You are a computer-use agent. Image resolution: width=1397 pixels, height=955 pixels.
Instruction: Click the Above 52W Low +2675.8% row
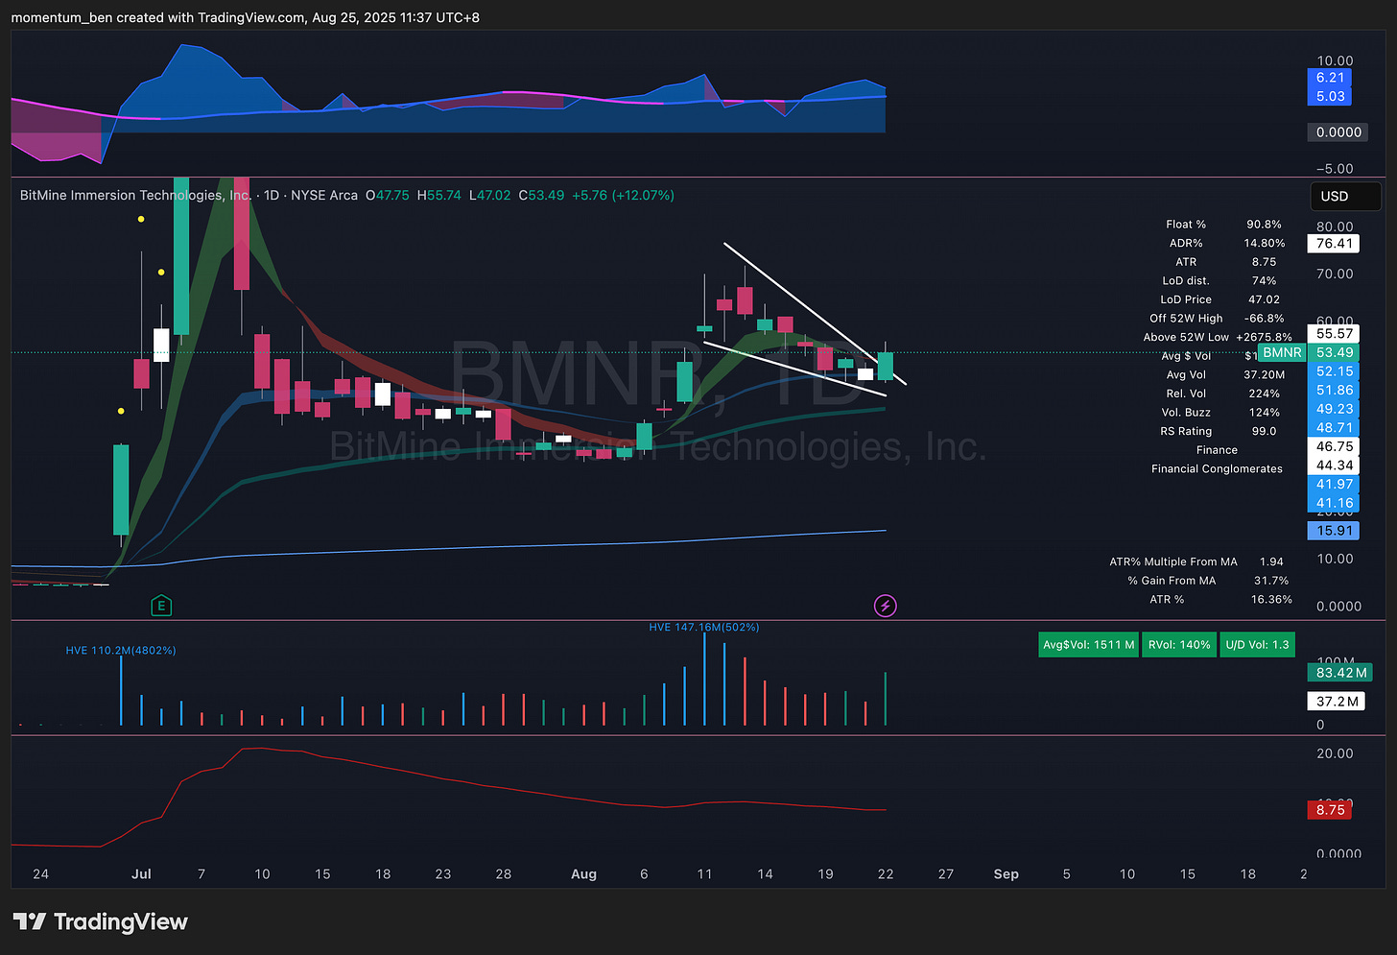1218,337
